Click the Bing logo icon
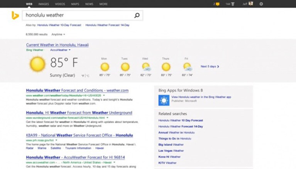296x169 pixels. tap(15, 15)
